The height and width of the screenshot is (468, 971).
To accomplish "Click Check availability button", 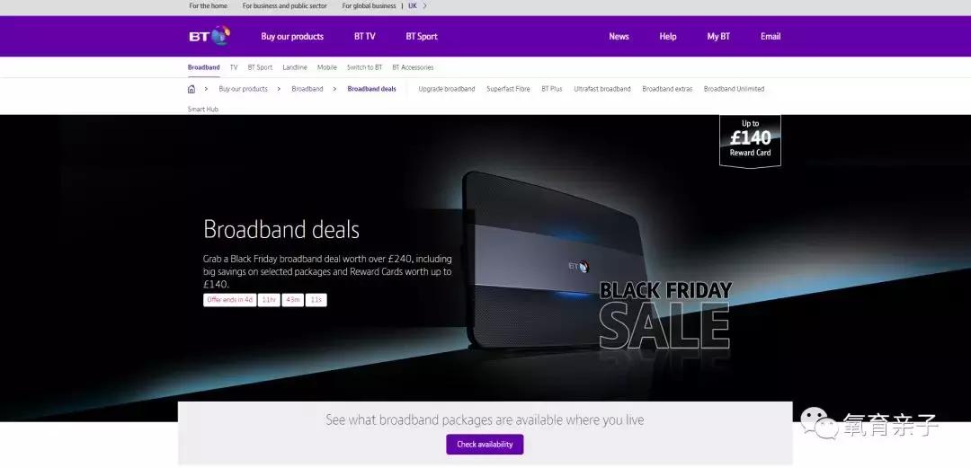I will tap(485, 445).
